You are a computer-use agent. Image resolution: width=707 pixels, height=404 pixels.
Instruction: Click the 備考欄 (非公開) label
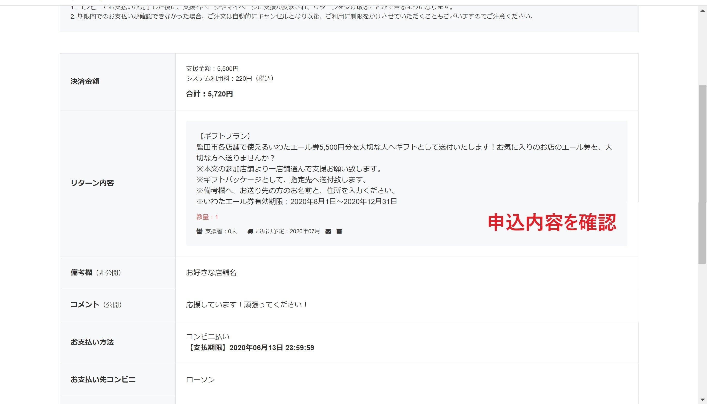click(96, 272)
